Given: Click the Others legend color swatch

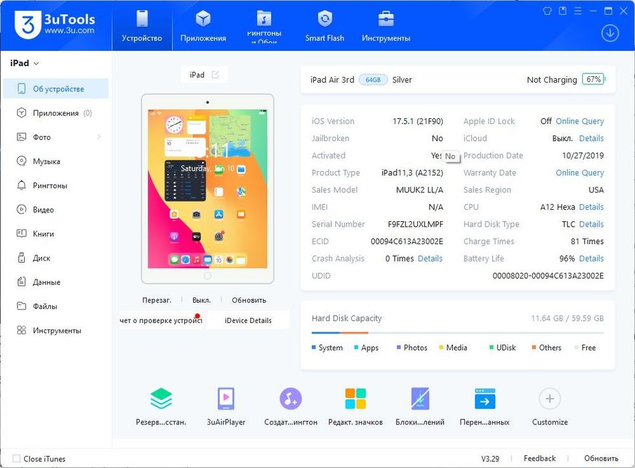Looking at the screenshot, I should click(x=534, y=348).
